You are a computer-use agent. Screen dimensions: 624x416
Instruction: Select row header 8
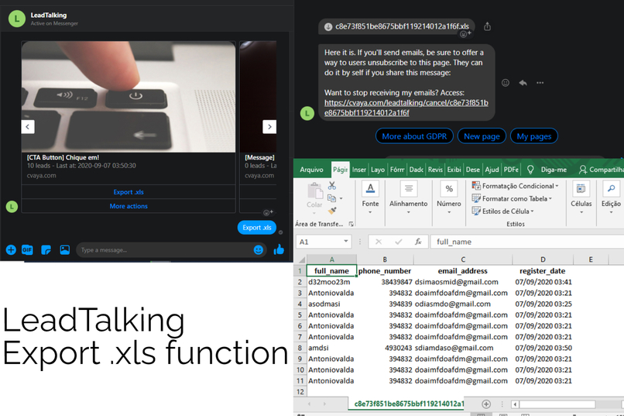(300, 348)
